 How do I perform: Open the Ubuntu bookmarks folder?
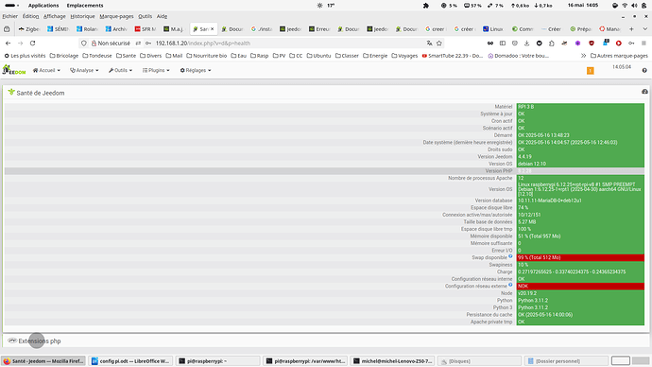pos(319,56)
